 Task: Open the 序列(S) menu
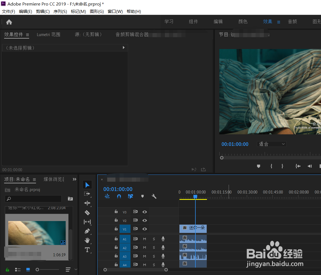[60, 12]
